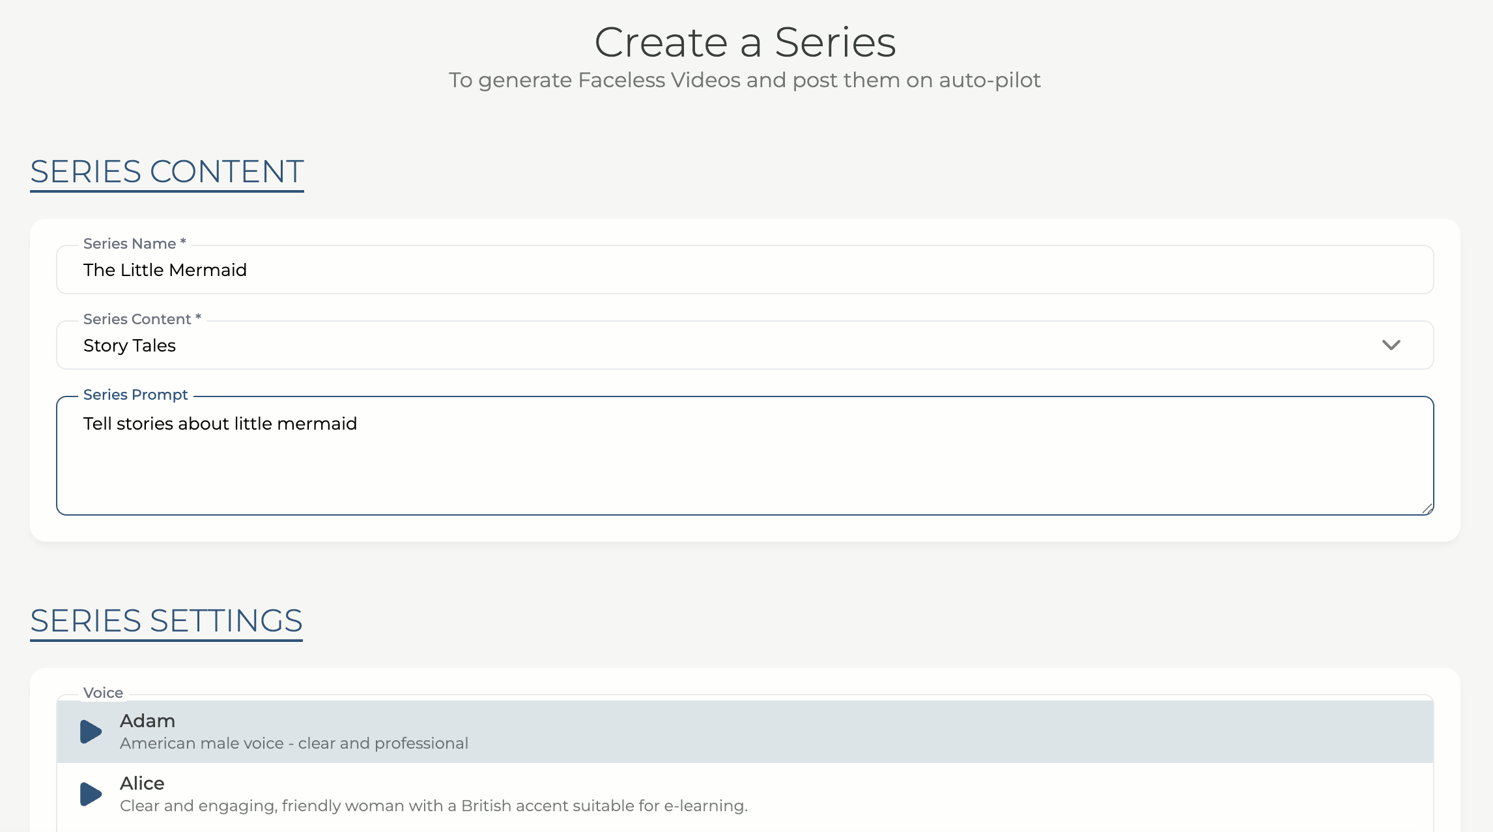Click the American male voice description

(294, 743)
